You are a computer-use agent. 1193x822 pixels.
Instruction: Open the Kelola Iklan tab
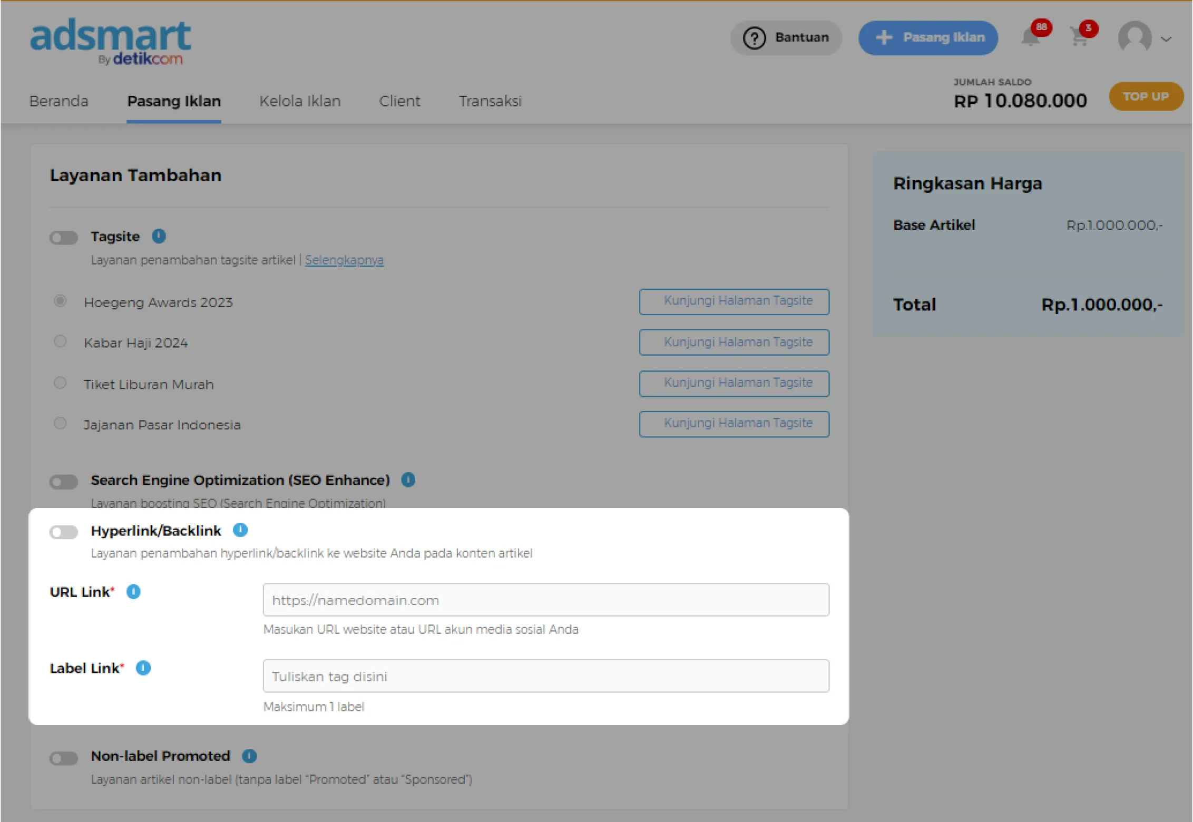(300, 101)
